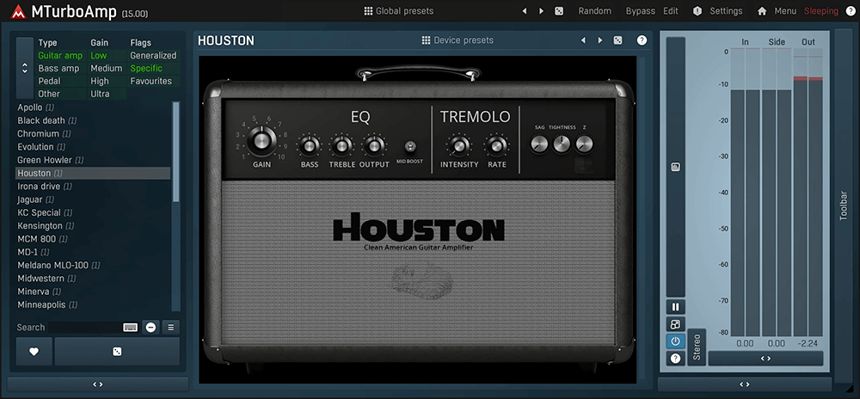
Task: Go to previous global preset arrow
Action: pos(525,11)
